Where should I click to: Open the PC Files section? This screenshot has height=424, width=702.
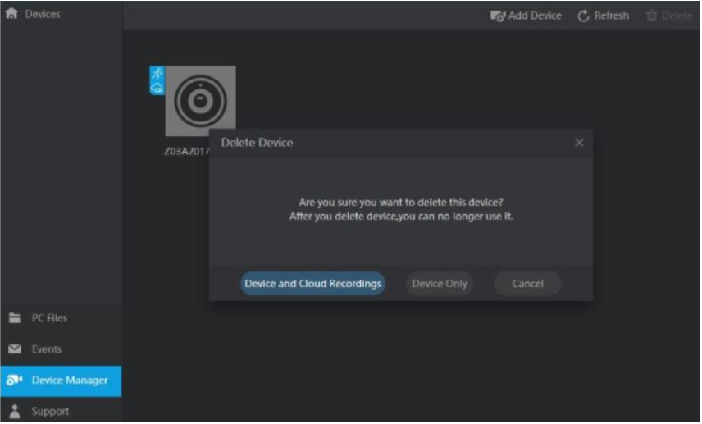pyautogui.click(x=49, y=318)
